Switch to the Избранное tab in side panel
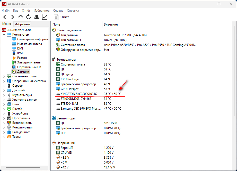Image resolution: width=237 pixels, height=171 pixels. tap(23, 24)
